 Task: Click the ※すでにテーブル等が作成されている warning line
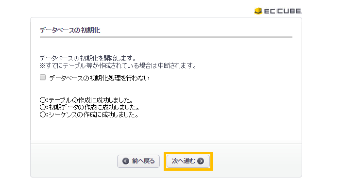coord(118,65)
